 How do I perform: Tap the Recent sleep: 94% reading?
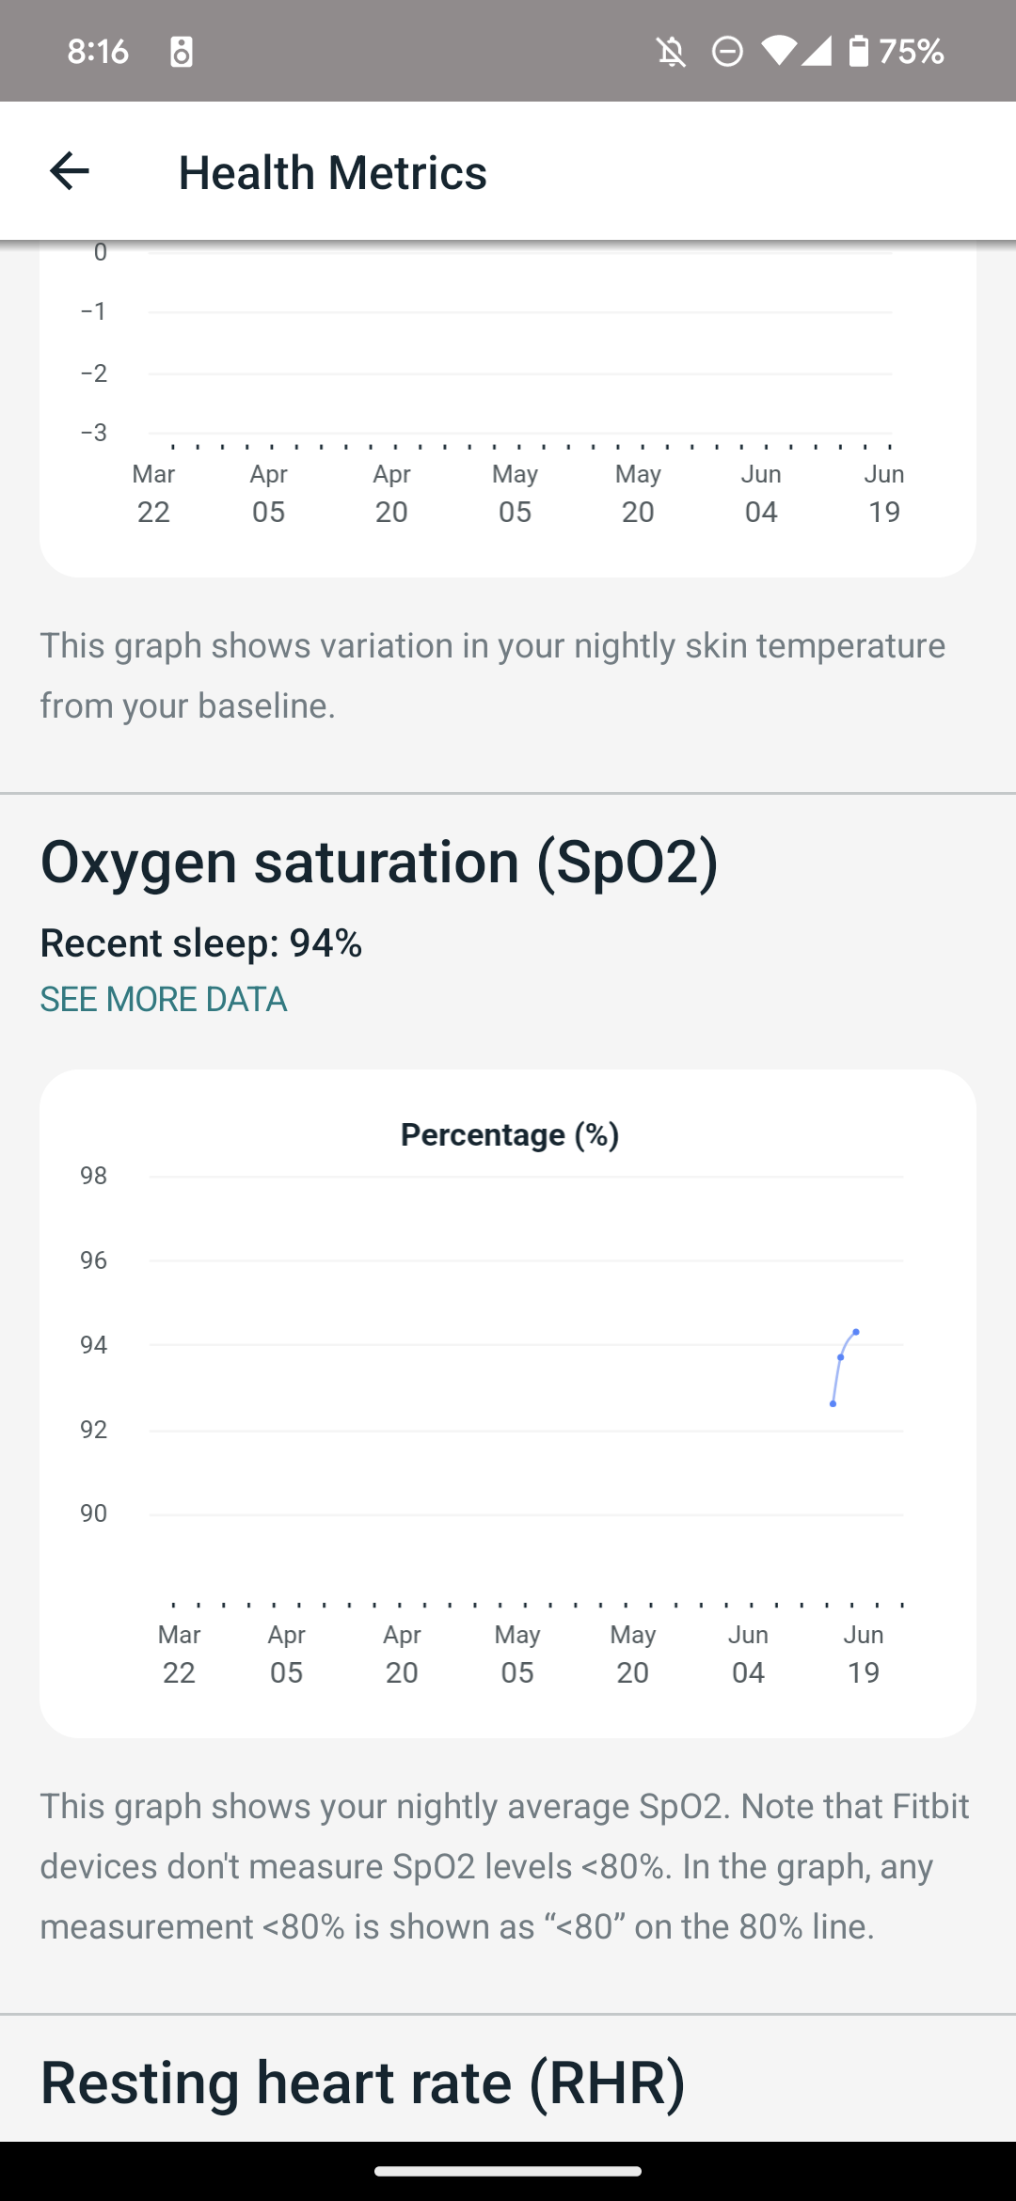click(x=201, y=942)
